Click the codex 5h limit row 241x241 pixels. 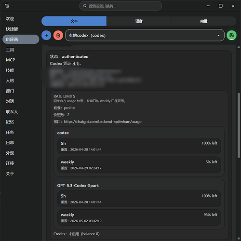click(139, 146)
